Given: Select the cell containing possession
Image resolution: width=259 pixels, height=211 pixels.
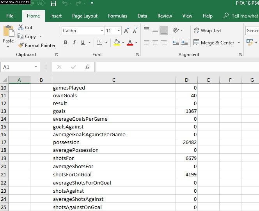Looking at the screenshot, I should tap(113, 142).
